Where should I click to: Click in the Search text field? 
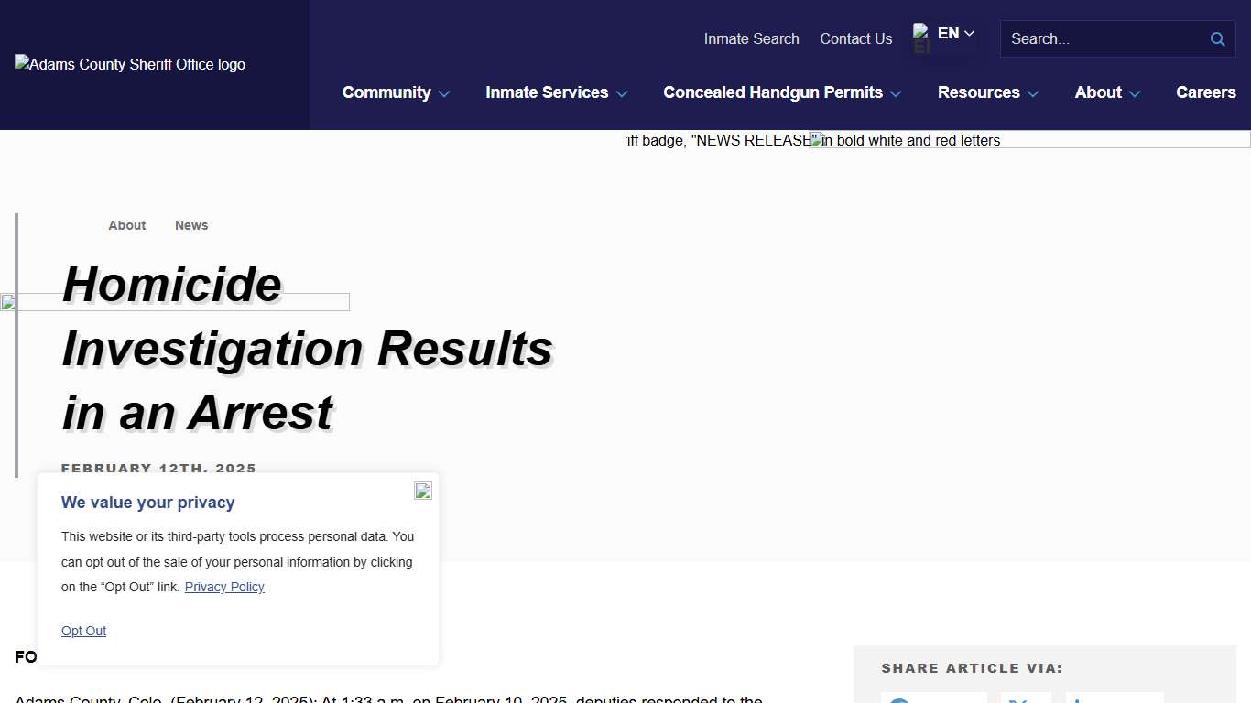tap(1104, 39)
